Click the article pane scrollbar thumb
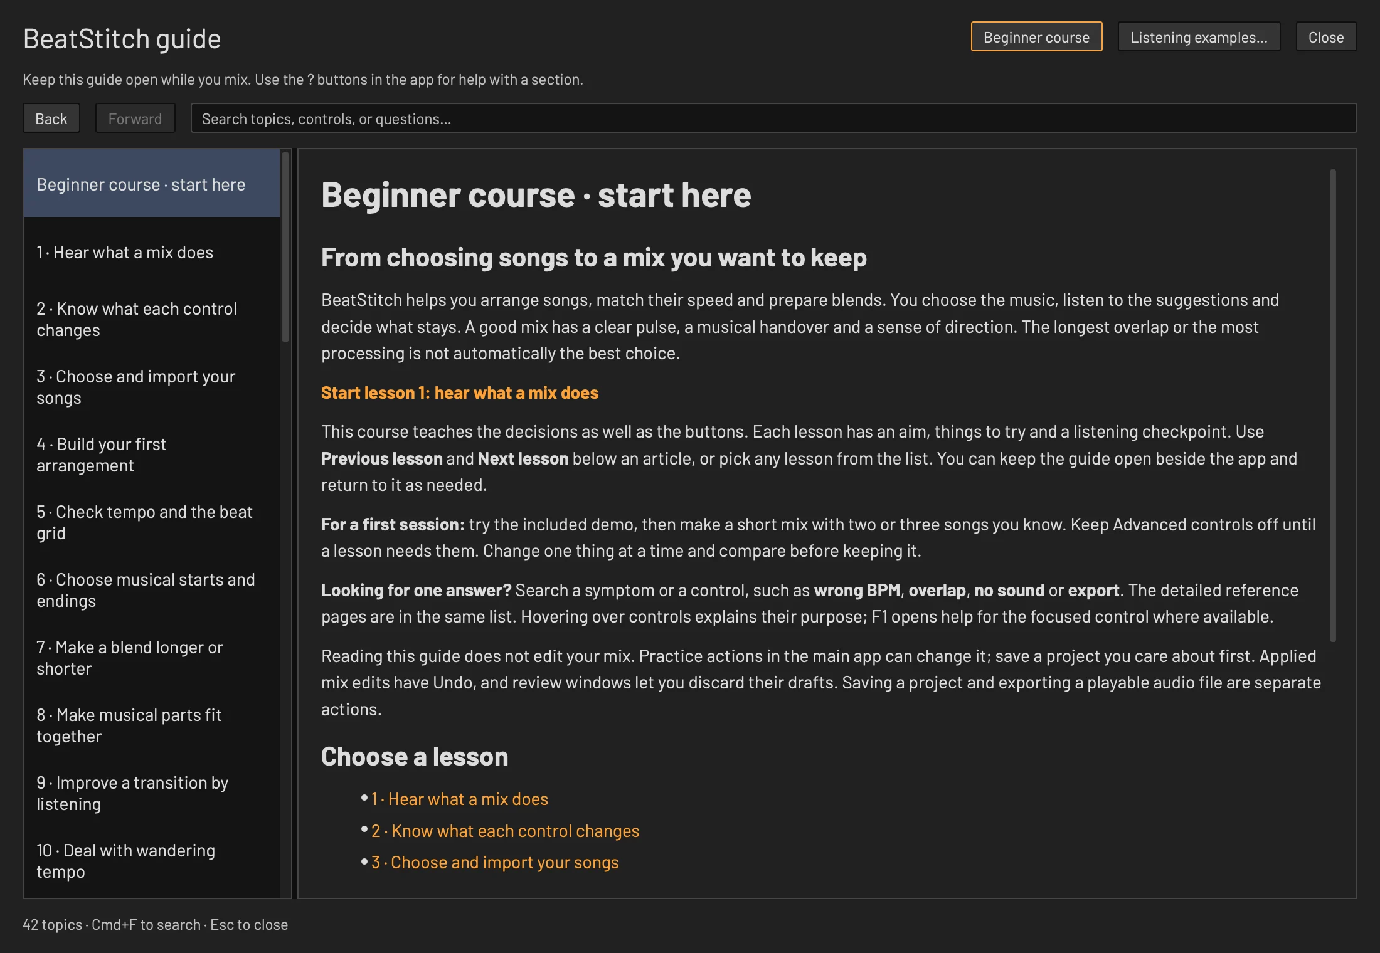The image size is (1380, 953). [x=1332, y=405]
